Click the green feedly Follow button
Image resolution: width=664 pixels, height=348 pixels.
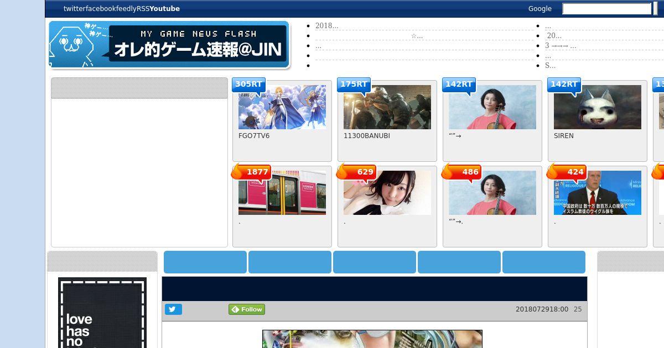click(247, 309)
